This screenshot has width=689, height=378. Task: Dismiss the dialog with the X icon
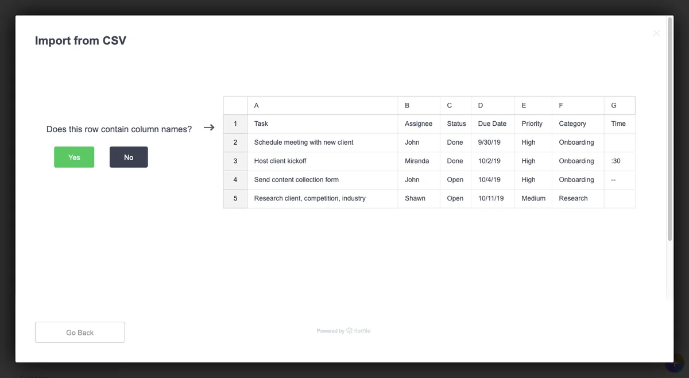pos(656,33)
